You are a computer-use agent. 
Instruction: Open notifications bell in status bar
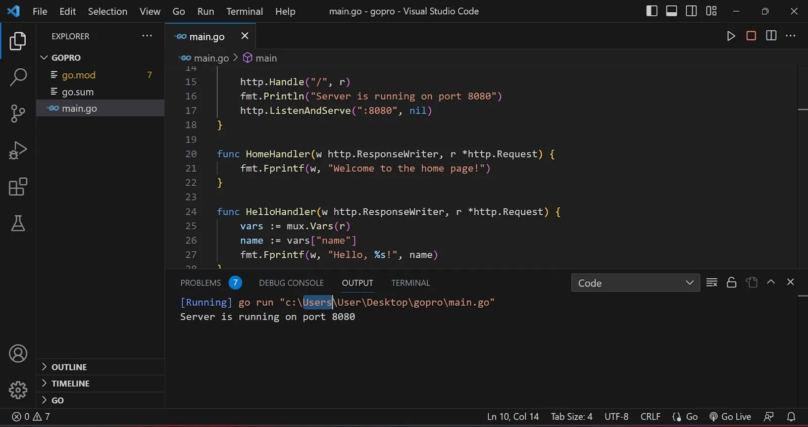click(x=791, y=417)
